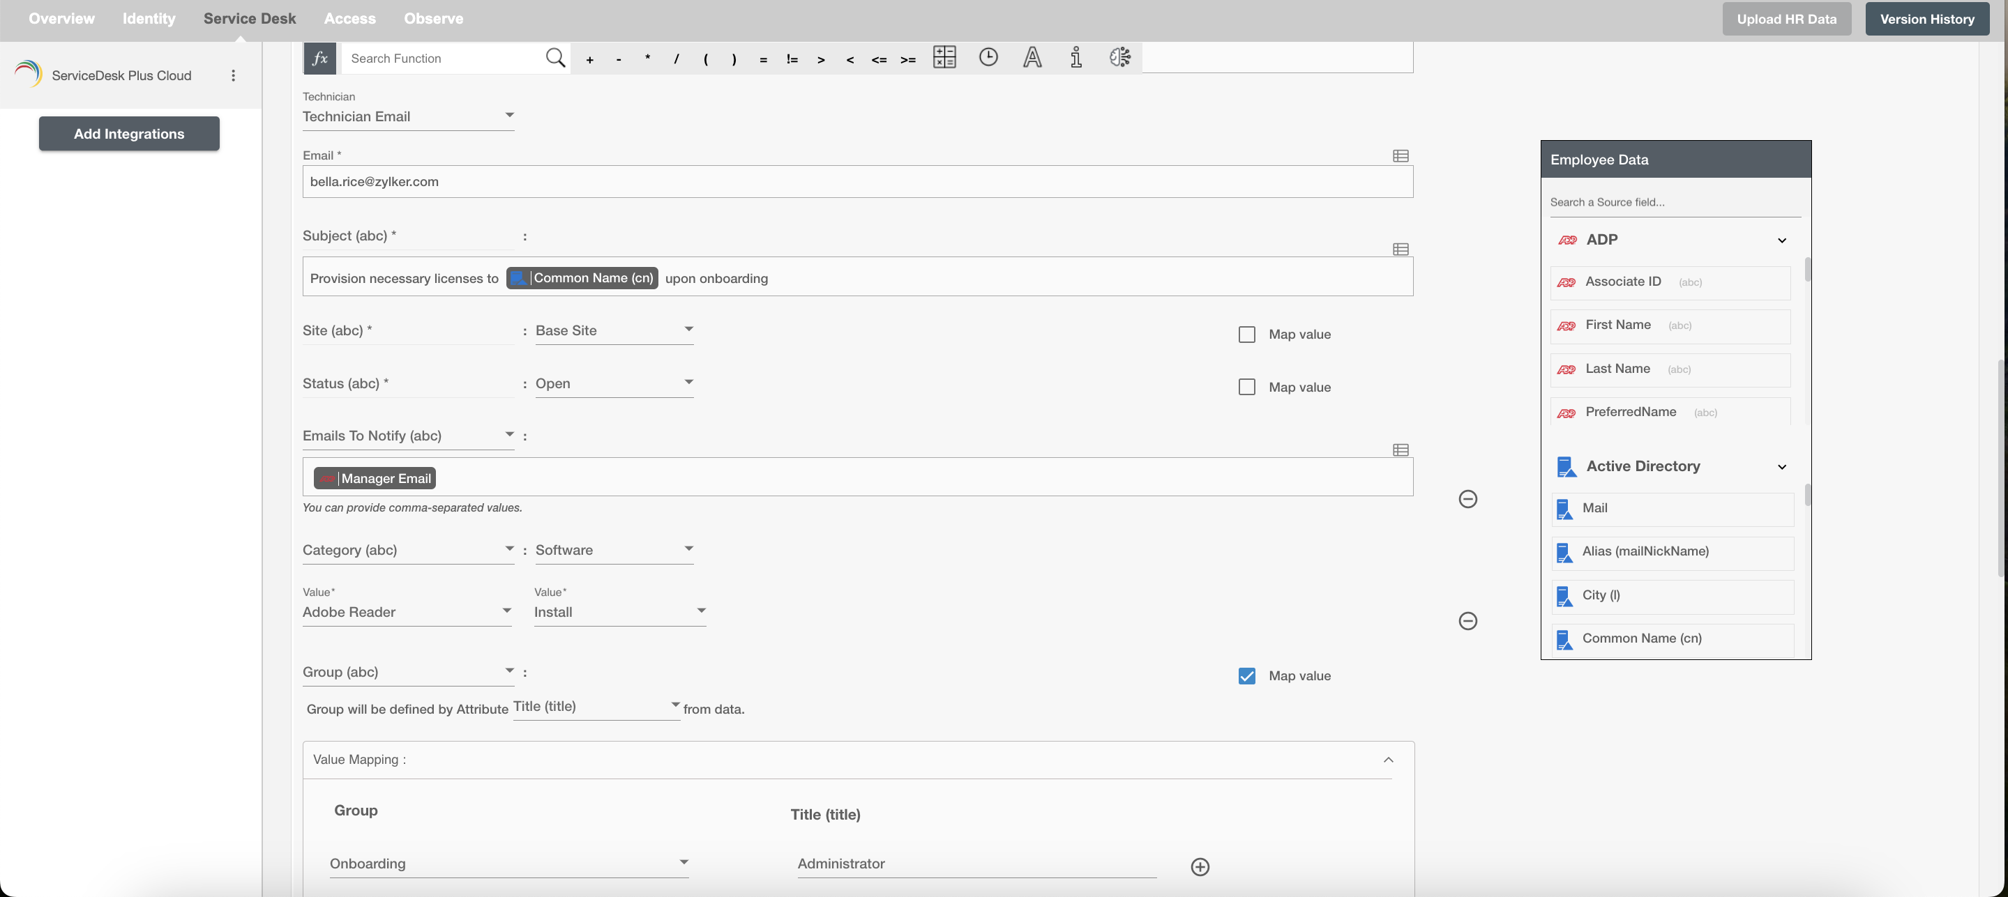Insert the plus operator
The width and height of the screenshot is (2008, 897).
tap(589, 60)
